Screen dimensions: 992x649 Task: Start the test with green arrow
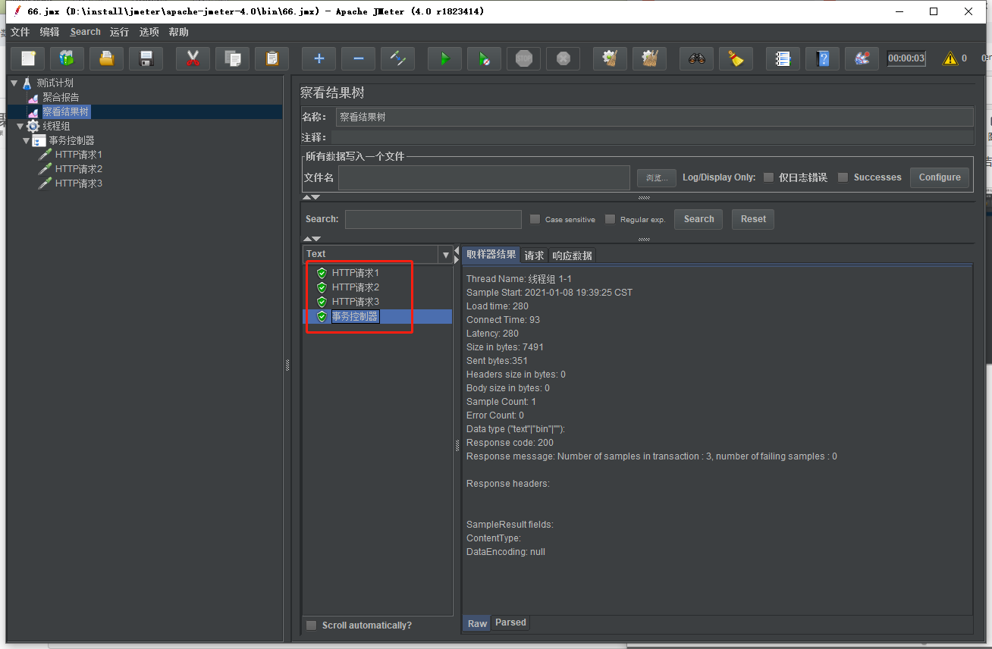[x=444, y=58]
